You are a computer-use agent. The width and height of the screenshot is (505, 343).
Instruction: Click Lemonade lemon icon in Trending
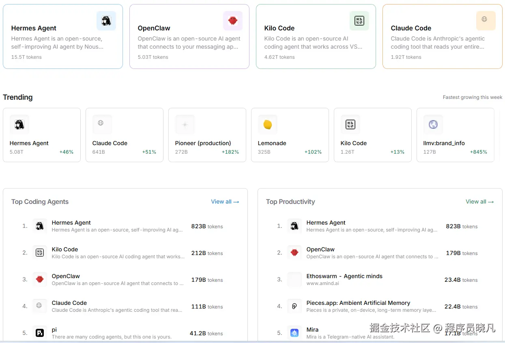[x=268, y=124]
